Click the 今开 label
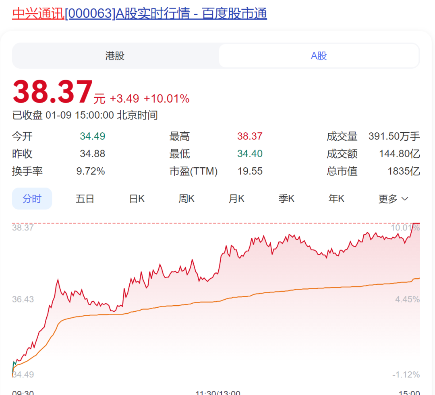The height and width of the screenshot is (395, 435). (22, 136)
